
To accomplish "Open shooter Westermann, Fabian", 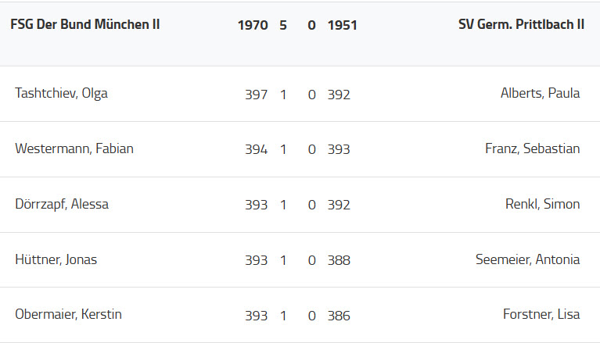I will click(x=74, y=148).
